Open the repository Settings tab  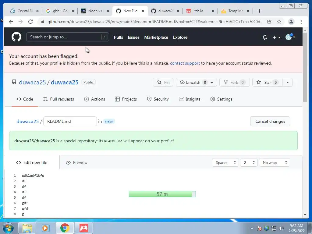221,99
